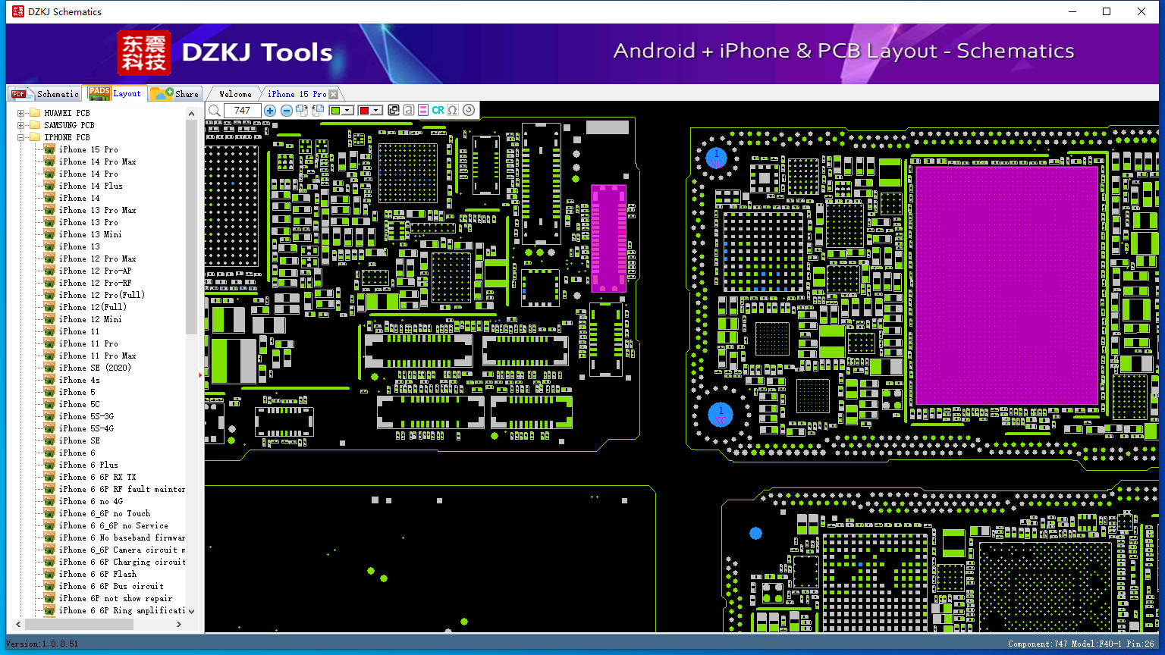Open the iPhone 14 Pro Max entry
This screenshot has height=655, width=1165.
[x=98, y=161]
